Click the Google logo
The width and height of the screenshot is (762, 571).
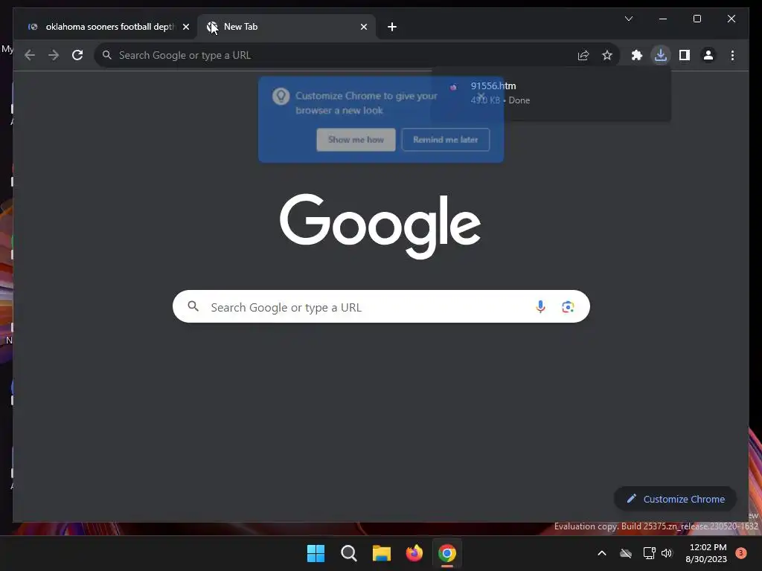[x=380, y=226]
